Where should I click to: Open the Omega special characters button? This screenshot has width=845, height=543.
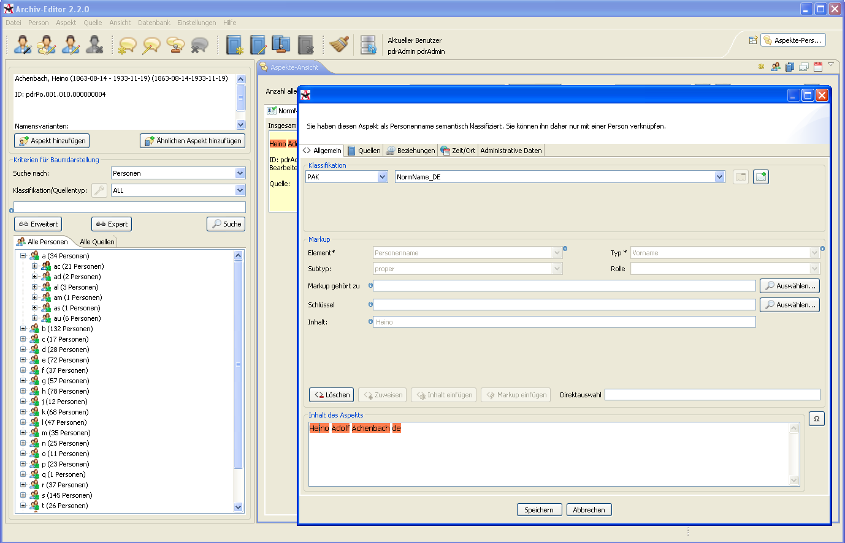(816, 419)
